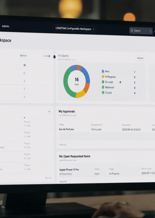The width and height of the screenshot is (155, 218).
Task: Click the My Open Requested Items heading
Action: tap(74, 156)
